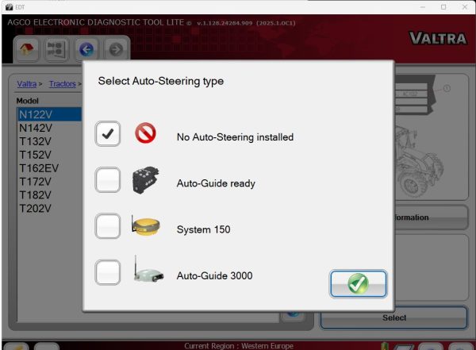Image resolution: width=476 pixels, height=350 pixels.
Task: Maximize the EDT window
Action: (x=443, y=7)
